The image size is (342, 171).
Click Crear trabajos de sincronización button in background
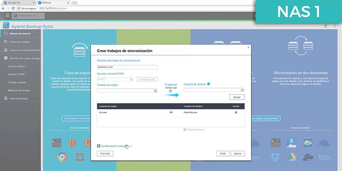(265, 118)
